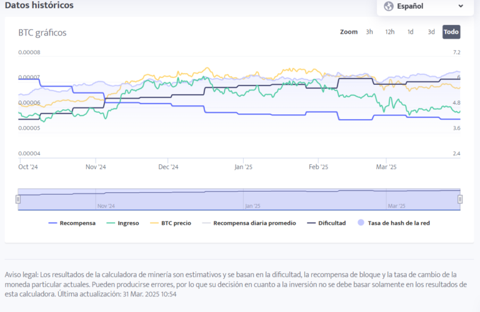Image resolution: width=480 pixels, height=312 pixels.
Task: Click the Tasa de hash circle icon
Action: 360,223
